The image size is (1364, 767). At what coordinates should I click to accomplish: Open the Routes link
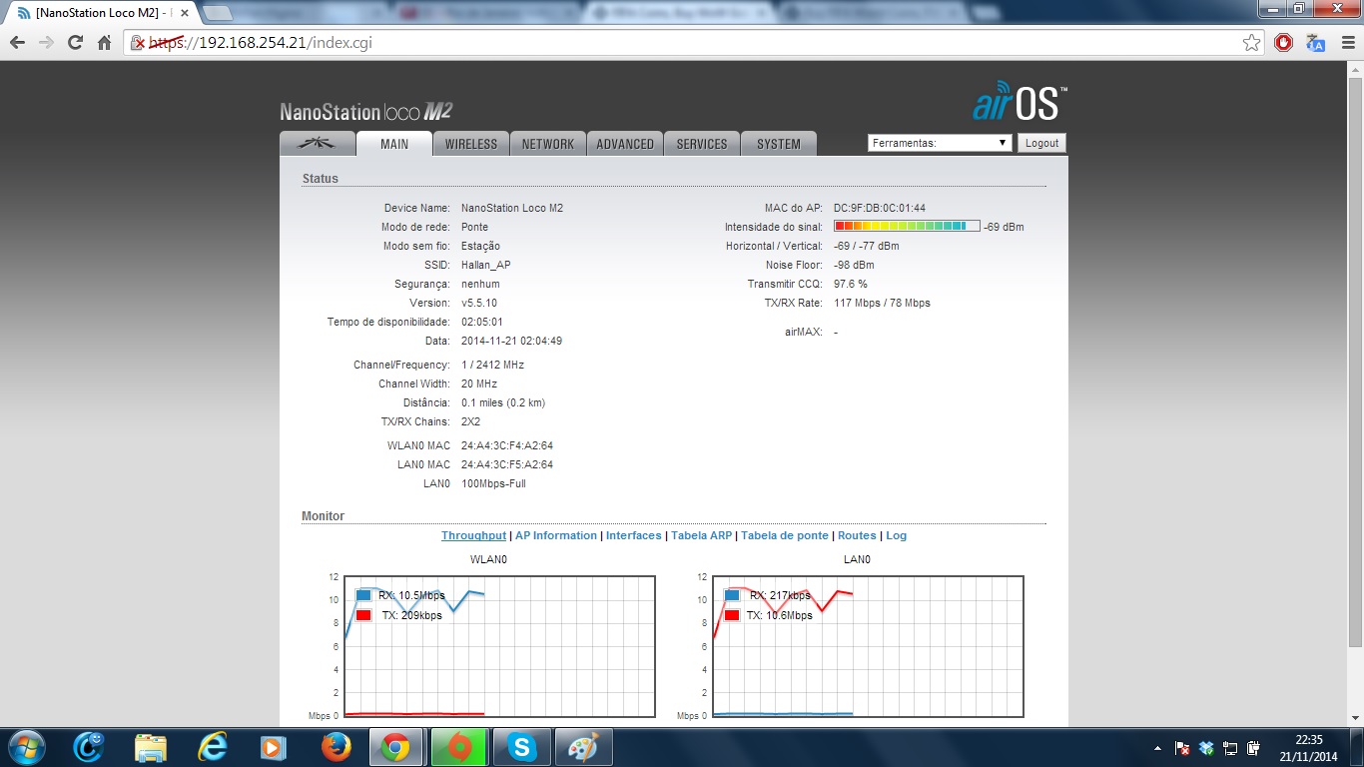pyautogui.click(x=857, y=535)
